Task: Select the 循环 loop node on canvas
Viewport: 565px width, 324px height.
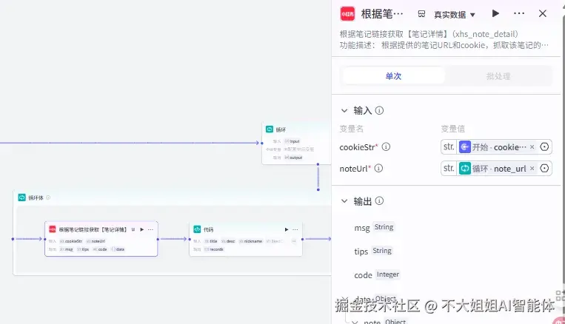Action: [296, 144]
